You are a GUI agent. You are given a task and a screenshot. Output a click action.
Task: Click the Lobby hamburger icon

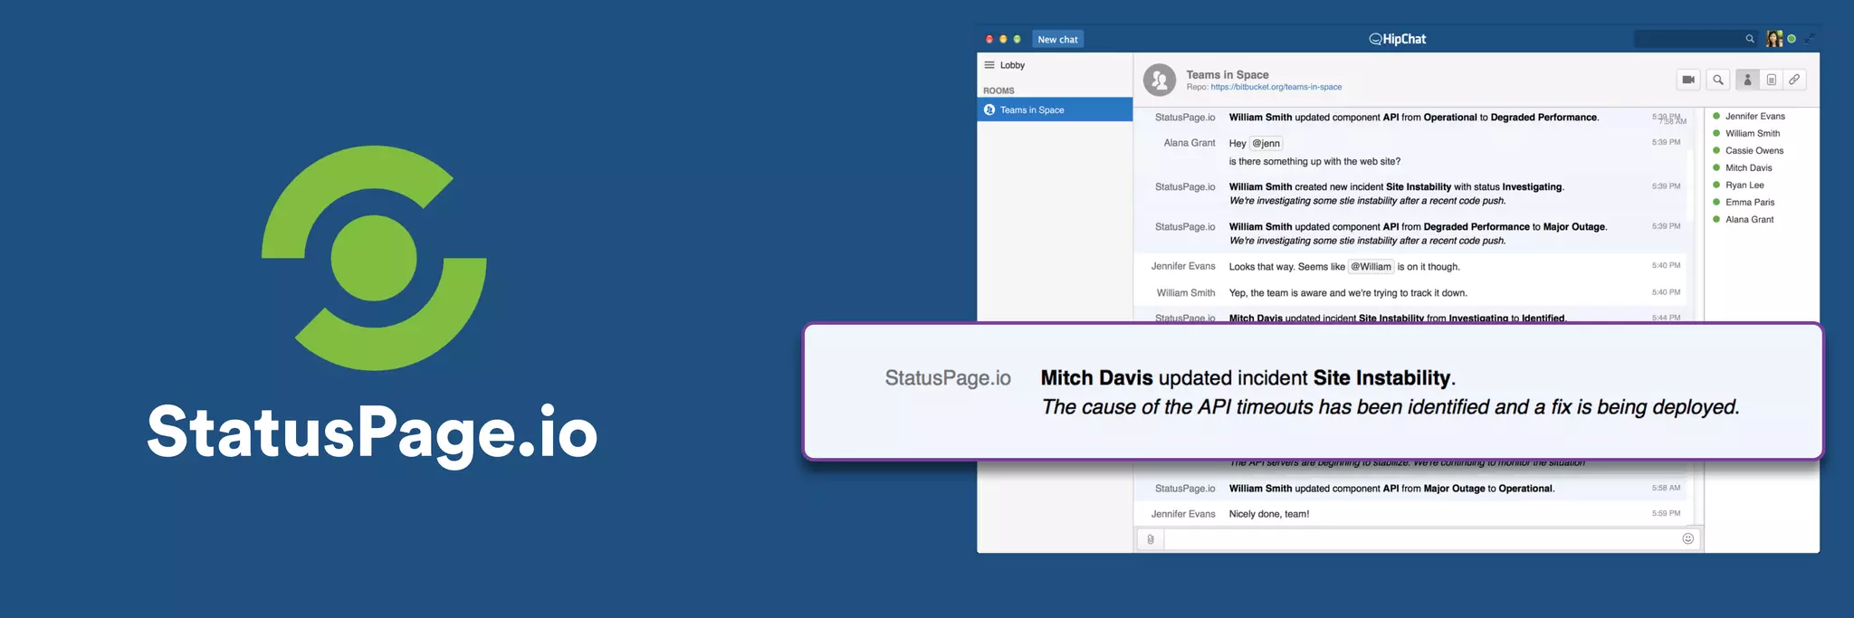989,65
